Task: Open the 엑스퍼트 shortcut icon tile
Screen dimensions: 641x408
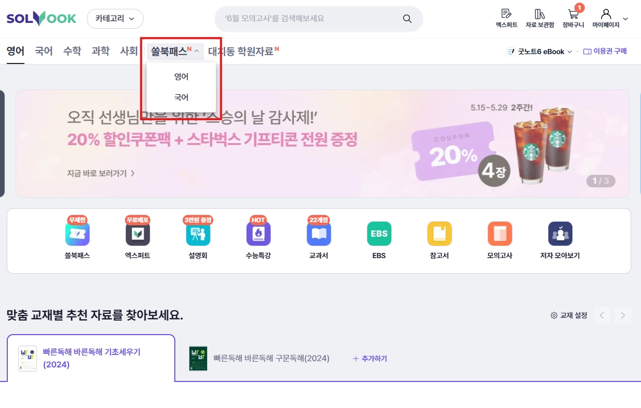Action: click(x=138, y=234)
